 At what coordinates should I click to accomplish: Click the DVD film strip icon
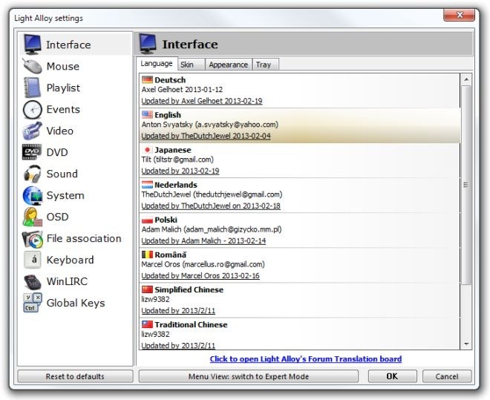pos(32,152)
